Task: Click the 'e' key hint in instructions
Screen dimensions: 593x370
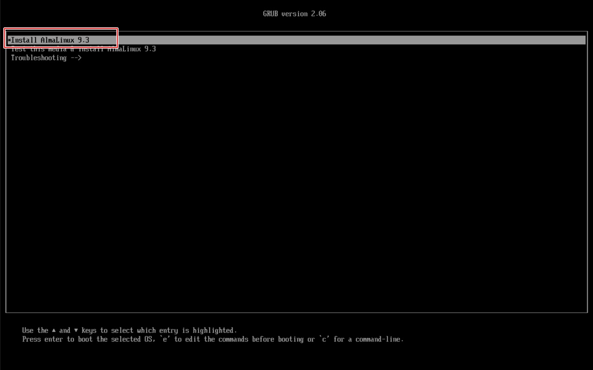Action: click(165, 339)
